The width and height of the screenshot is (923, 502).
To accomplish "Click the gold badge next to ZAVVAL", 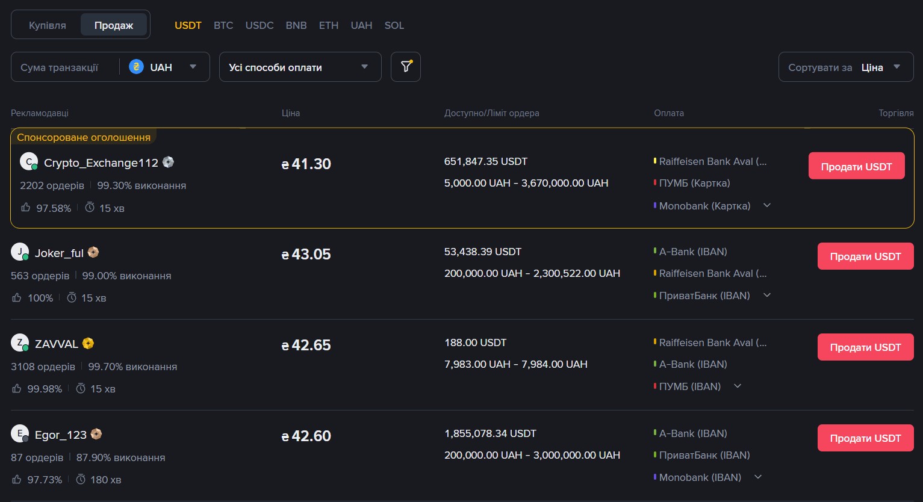I will (89, 343).
